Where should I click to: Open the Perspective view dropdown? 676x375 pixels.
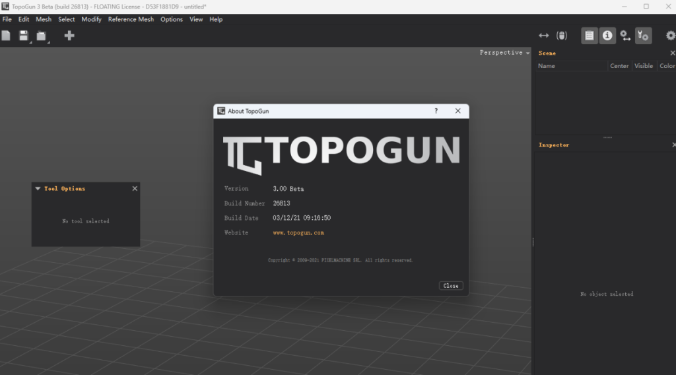click(505, 53)
